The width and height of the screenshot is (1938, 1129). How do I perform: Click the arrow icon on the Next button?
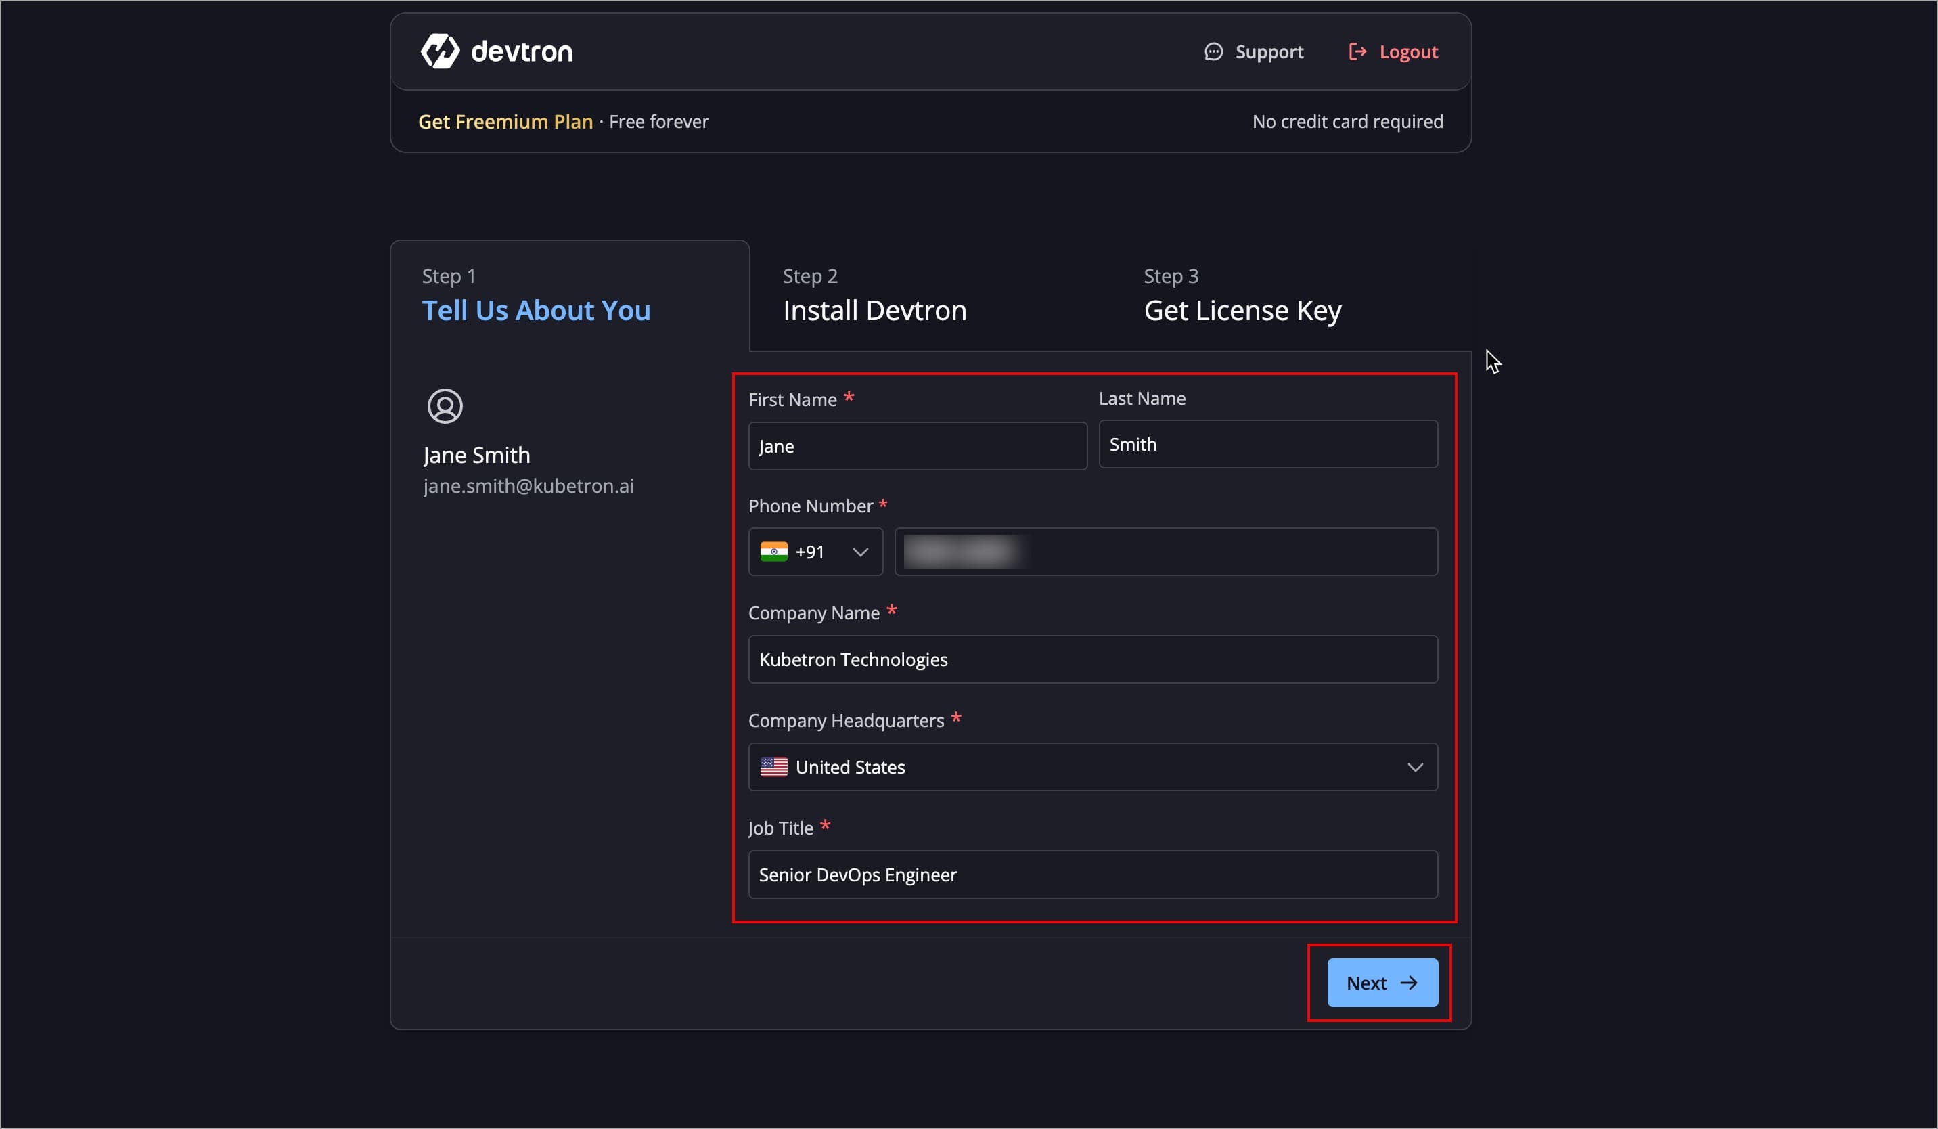[1408, 983]
